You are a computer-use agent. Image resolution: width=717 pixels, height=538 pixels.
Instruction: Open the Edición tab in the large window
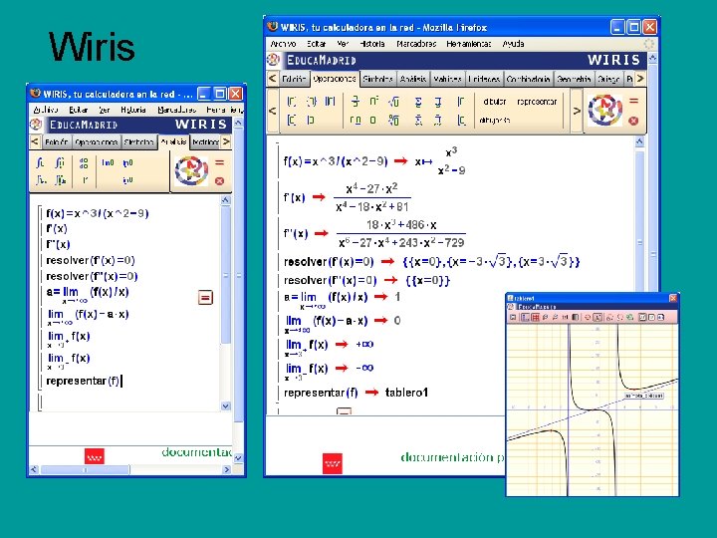click(294, 79)
